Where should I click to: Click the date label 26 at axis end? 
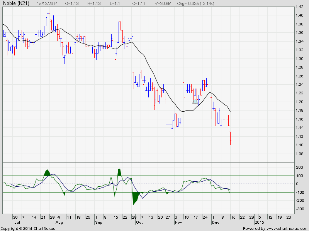coord(289,218)
